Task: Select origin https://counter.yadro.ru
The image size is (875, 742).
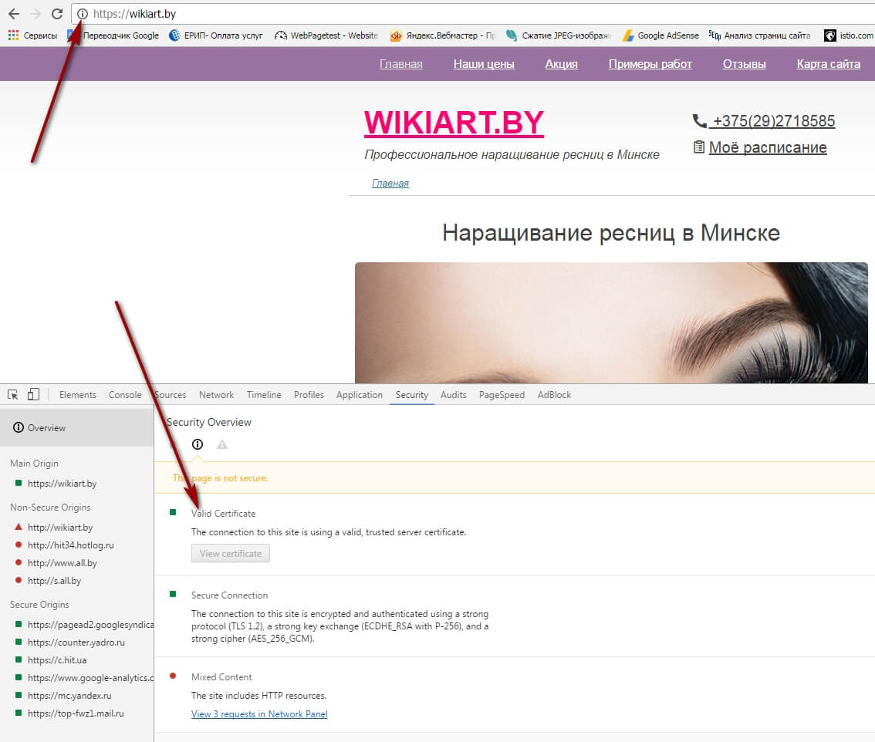Action: (76, 643)
